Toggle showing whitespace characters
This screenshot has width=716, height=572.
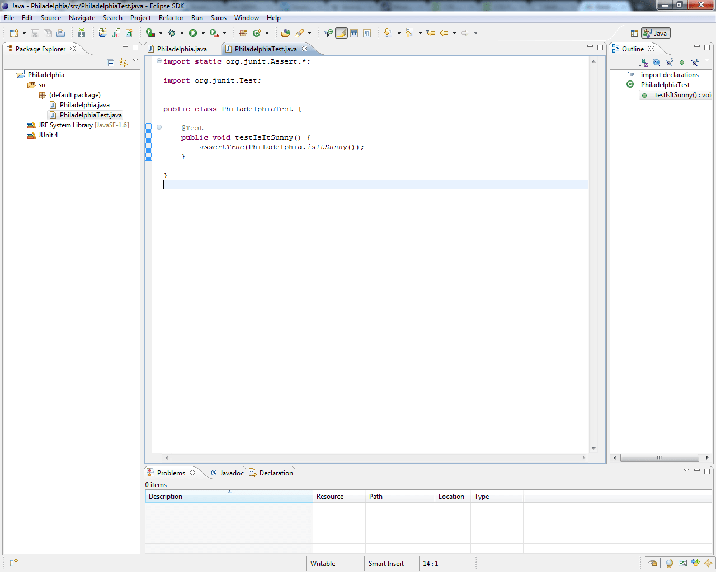[367, 33]
